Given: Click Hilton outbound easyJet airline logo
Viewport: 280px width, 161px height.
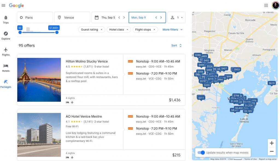Looking at the screenshot, I should (x=130, y=61).
